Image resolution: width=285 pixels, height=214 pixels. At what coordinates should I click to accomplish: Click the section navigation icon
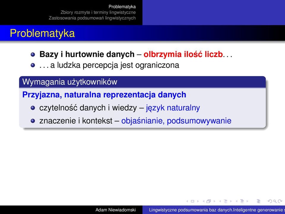point(242,201)
